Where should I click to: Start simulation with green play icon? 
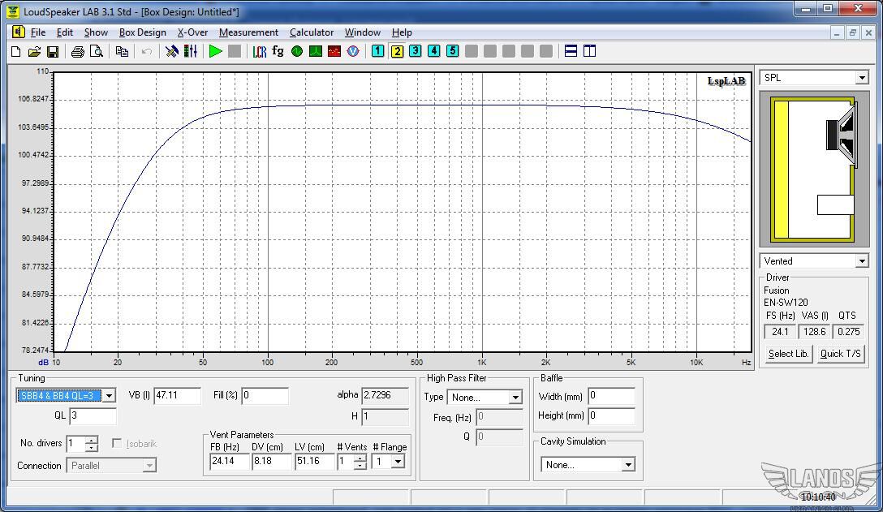point(215,52)
